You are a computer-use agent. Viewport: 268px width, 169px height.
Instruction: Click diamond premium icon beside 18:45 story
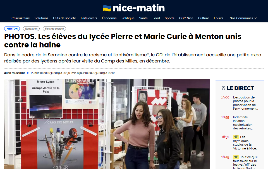[236, 157]
